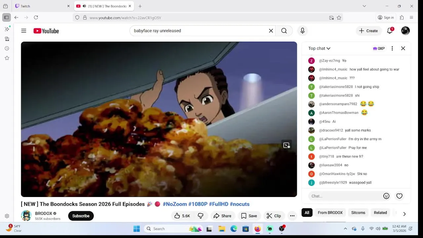Open browser sidebar bookmarks star
Image resolution: width=423 pixels, height=238 pixels.
coord(7,58)
